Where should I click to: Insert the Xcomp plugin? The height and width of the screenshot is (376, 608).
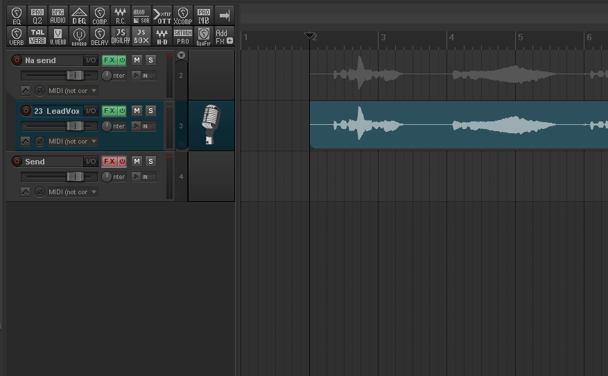click(x=183, y=15)
